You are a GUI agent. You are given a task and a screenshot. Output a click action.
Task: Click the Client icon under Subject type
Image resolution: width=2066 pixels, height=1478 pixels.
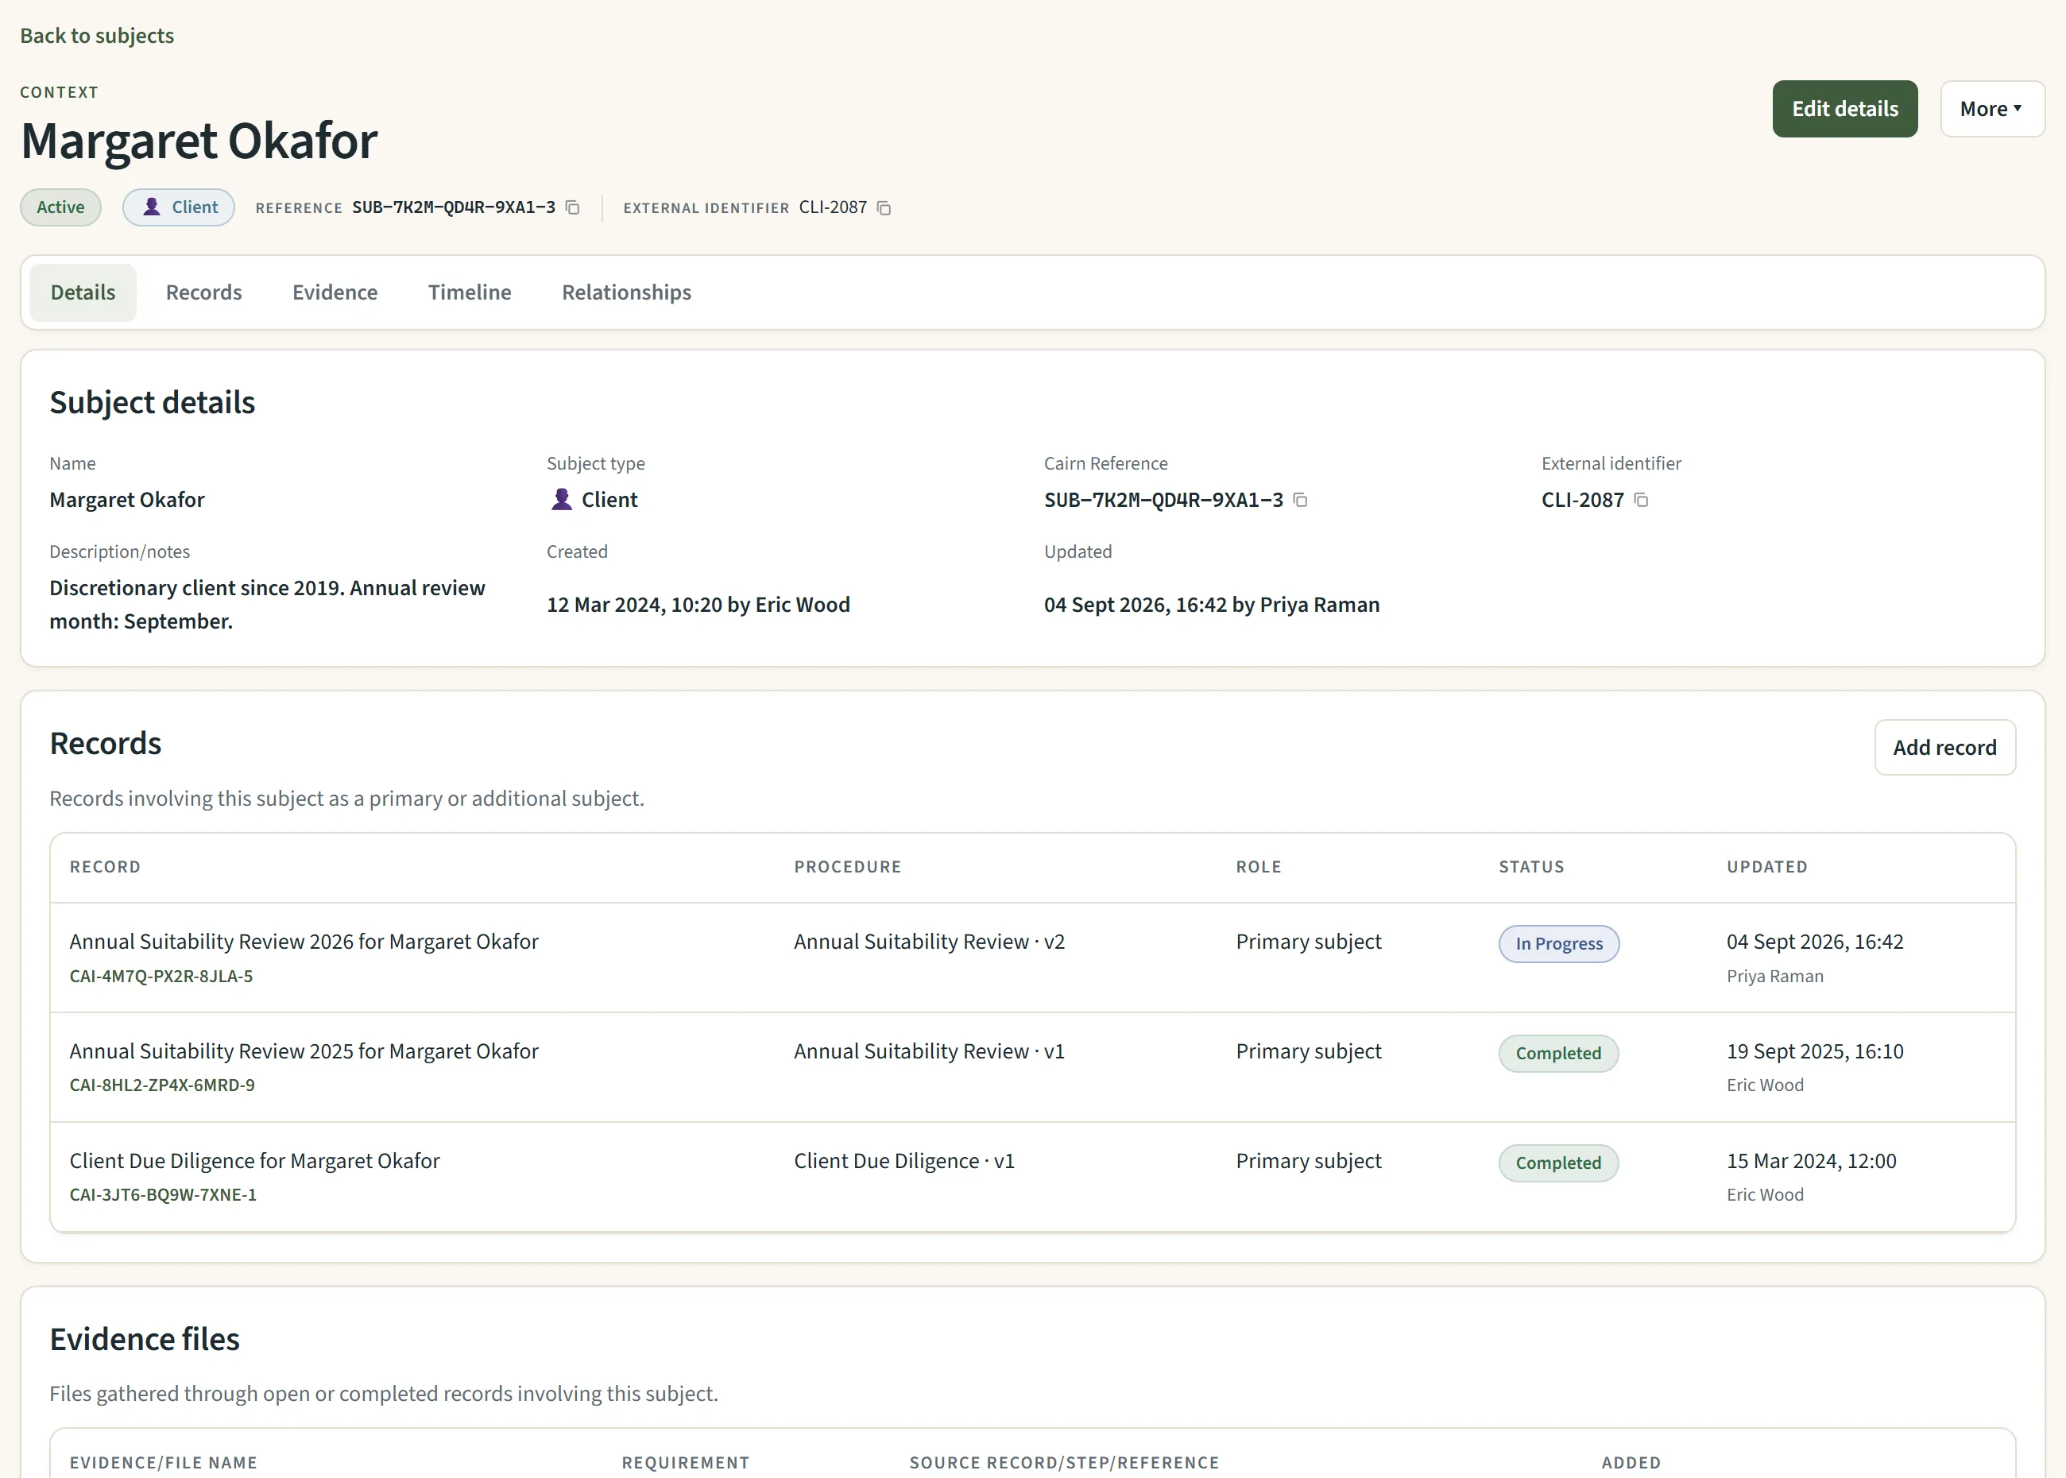tap(562, 499)
